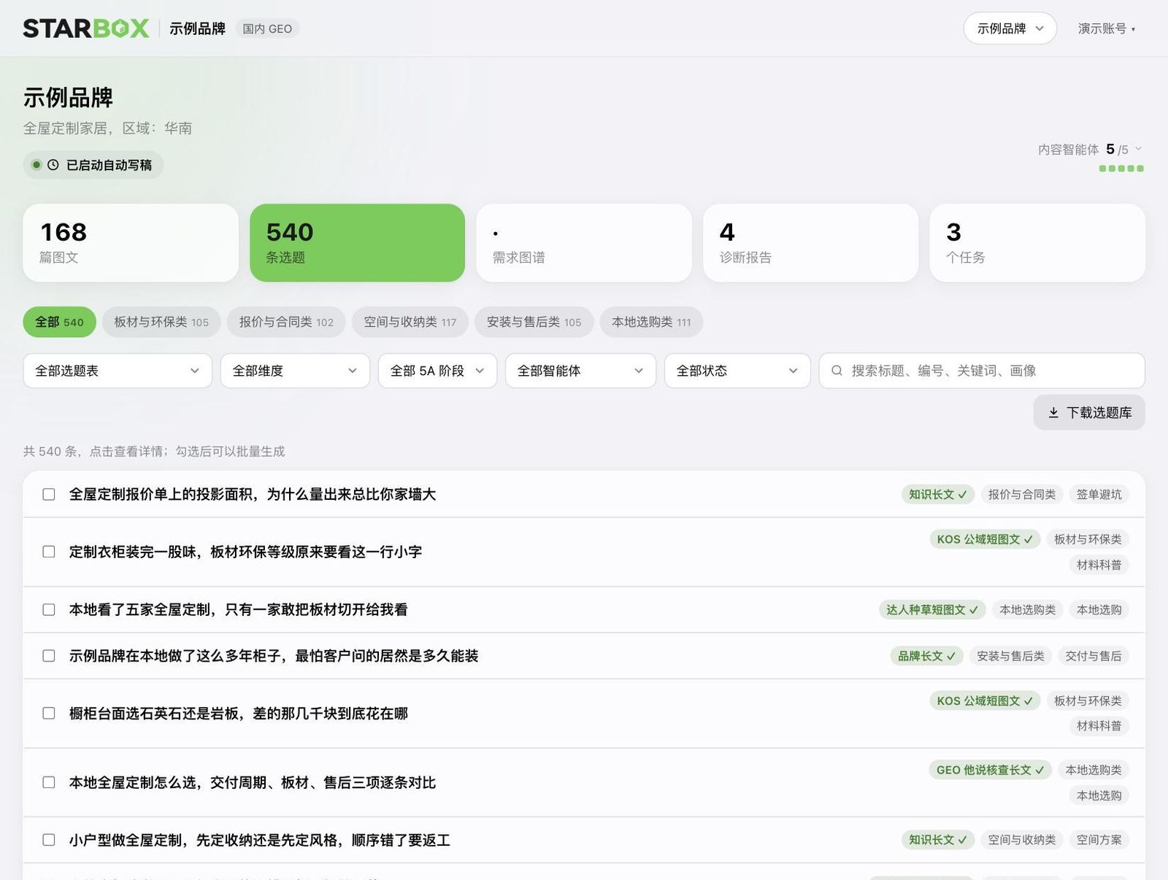This screenshot has height=880, width=1168.
Task: Switch to 板材与环保类 category tab
Action: [x=161, y=322]
